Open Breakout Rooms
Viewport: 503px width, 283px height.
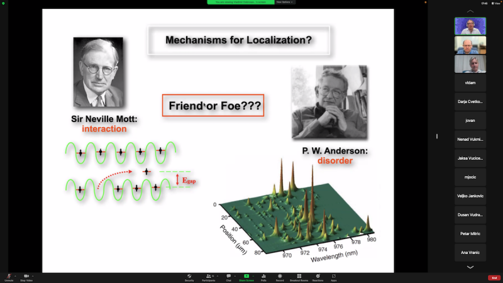pos(299,277)
